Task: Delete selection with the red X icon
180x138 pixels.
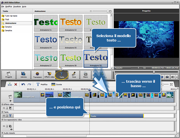Action: coord(16,84)
